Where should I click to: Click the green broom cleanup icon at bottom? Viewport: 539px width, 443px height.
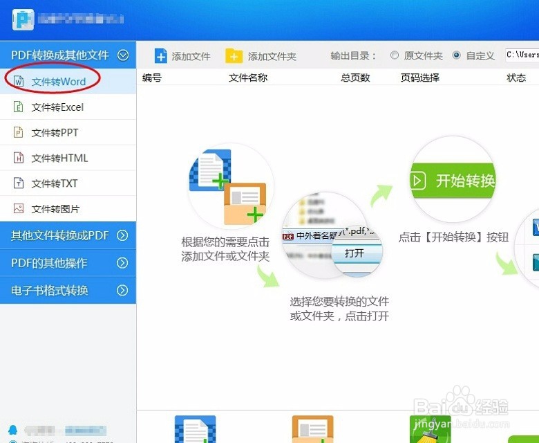pos(430,429)
